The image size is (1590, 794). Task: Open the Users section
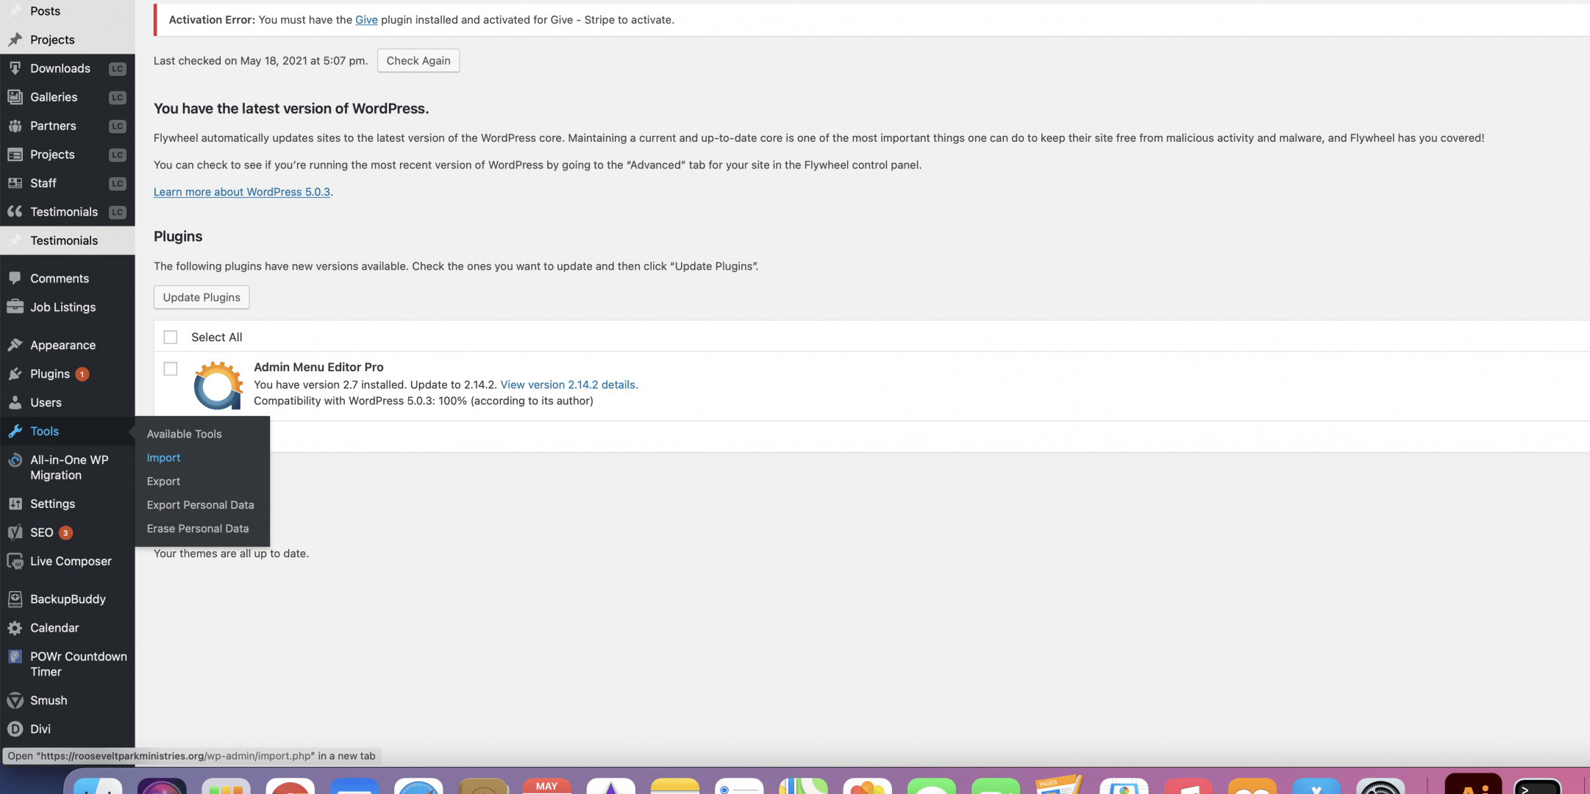46,403
